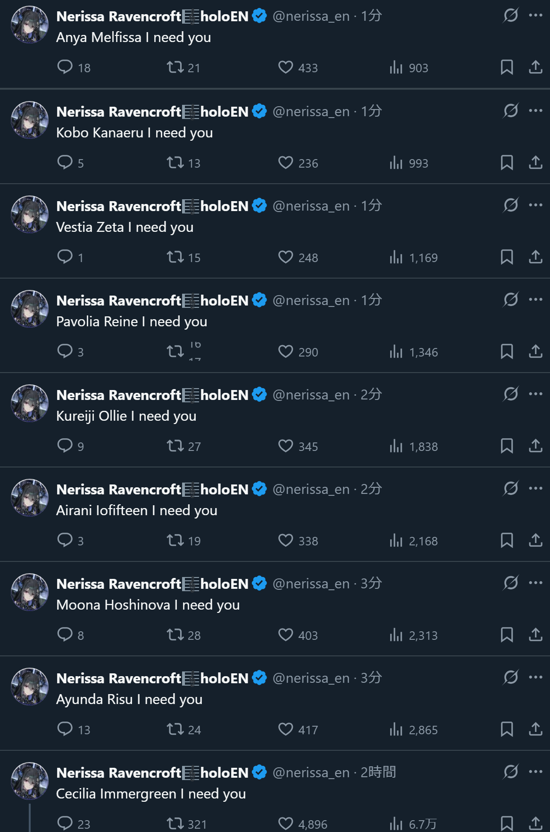
Task: Share the Airani Iofifteen tweet
Action: pyautogui.click(x=535, y=540)
